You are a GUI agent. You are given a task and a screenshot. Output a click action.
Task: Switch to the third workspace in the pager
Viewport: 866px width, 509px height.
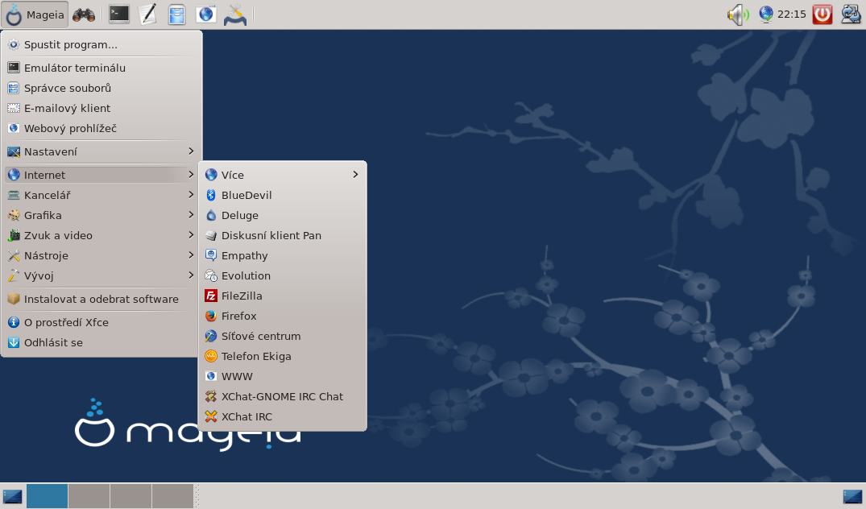[x=131, y=496]
